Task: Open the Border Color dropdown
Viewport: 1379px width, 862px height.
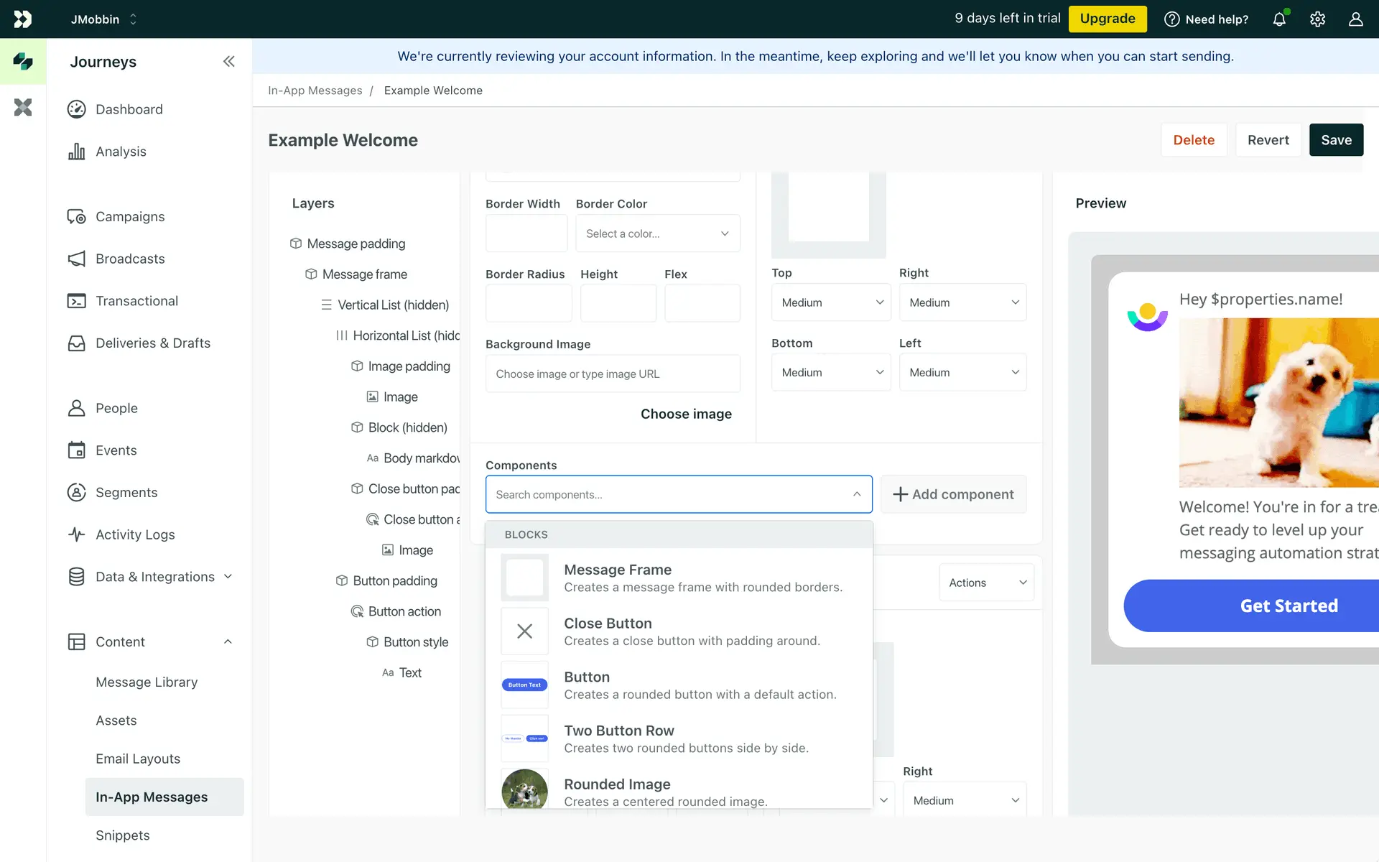Action: coord(657,233)
